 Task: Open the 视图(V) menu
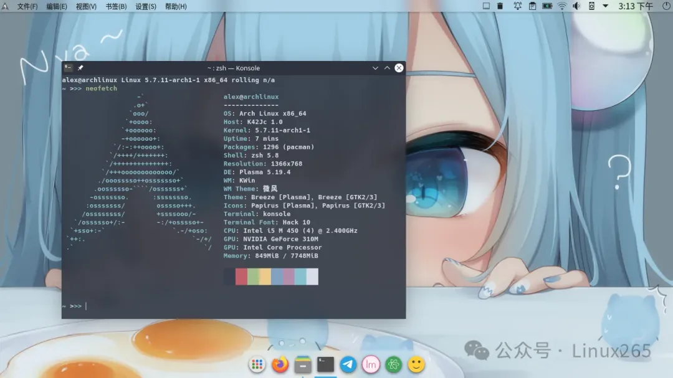coord(86,6)
